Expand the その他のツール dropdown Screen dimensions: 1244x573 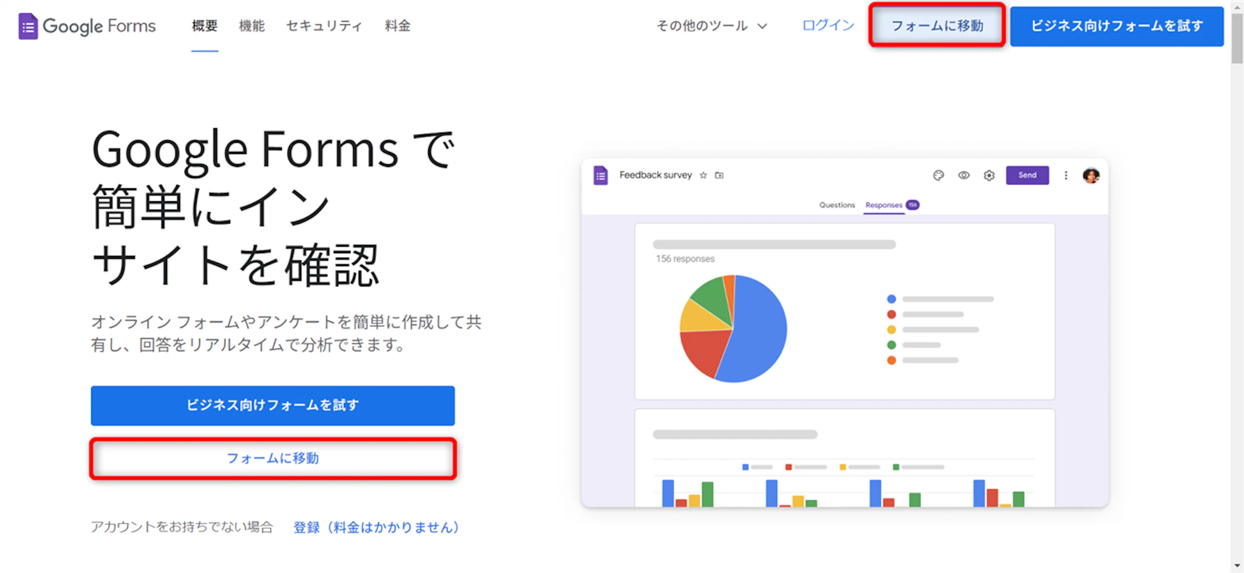(711, 26)
